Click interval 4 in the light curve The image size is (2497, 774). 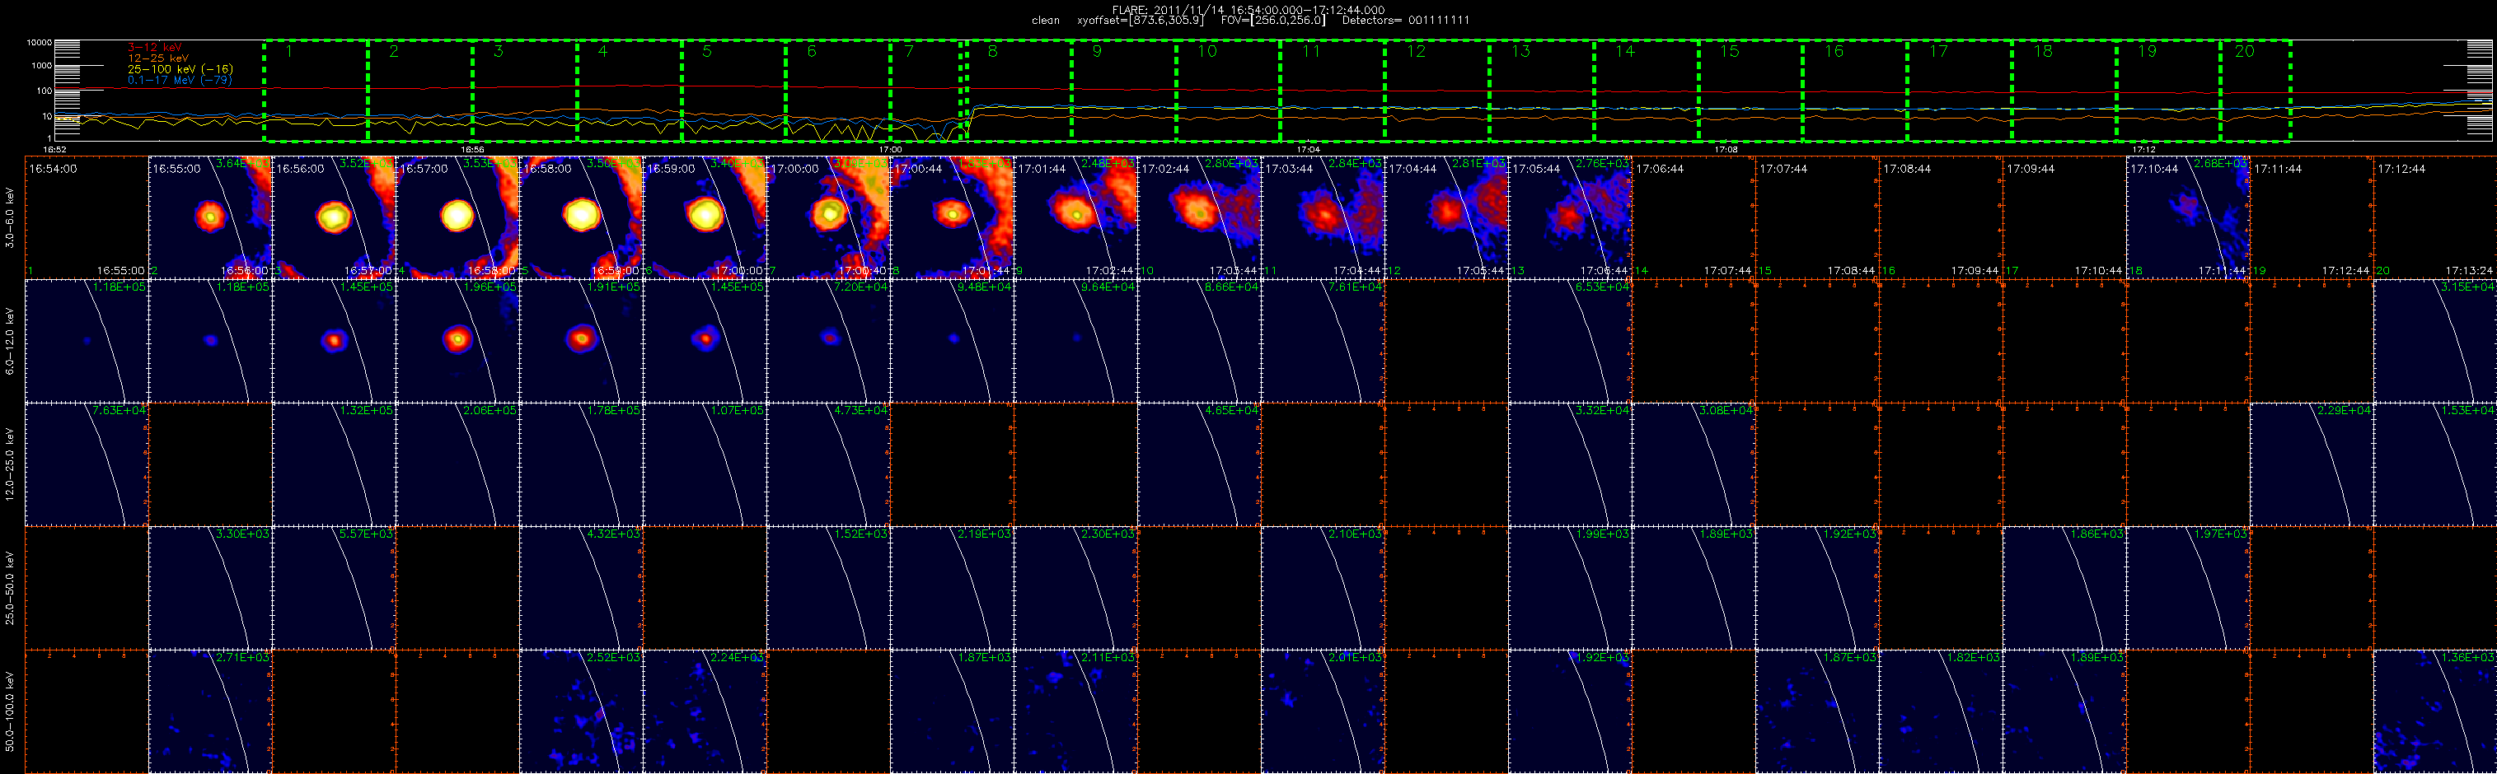629,91
